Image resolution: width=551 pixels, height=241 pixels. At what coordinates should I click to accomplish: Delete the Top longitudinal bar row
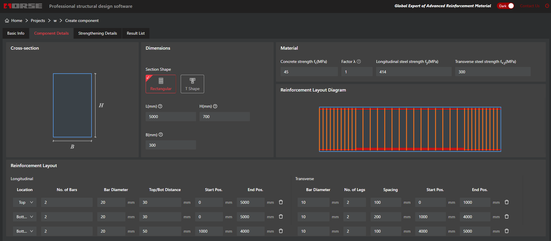[x=281, y=202]
